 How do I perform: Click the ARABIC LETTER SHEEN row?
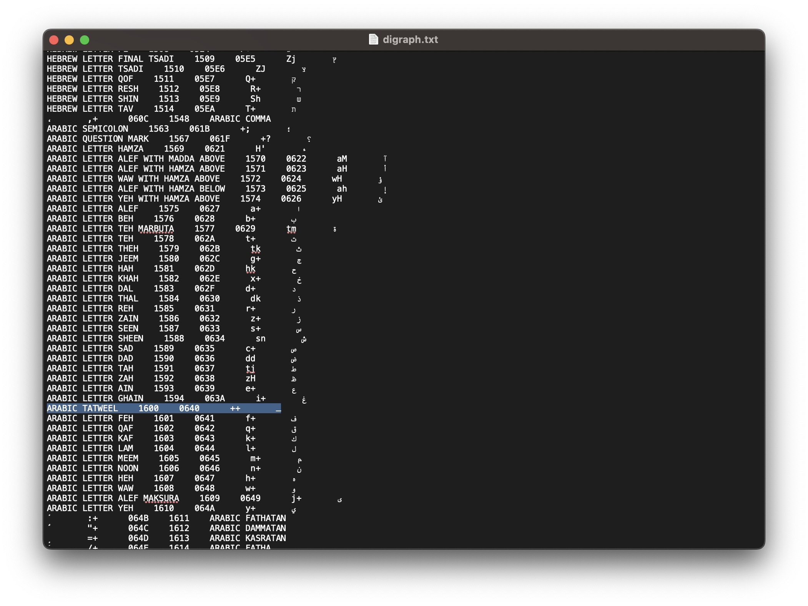(95, 338)
